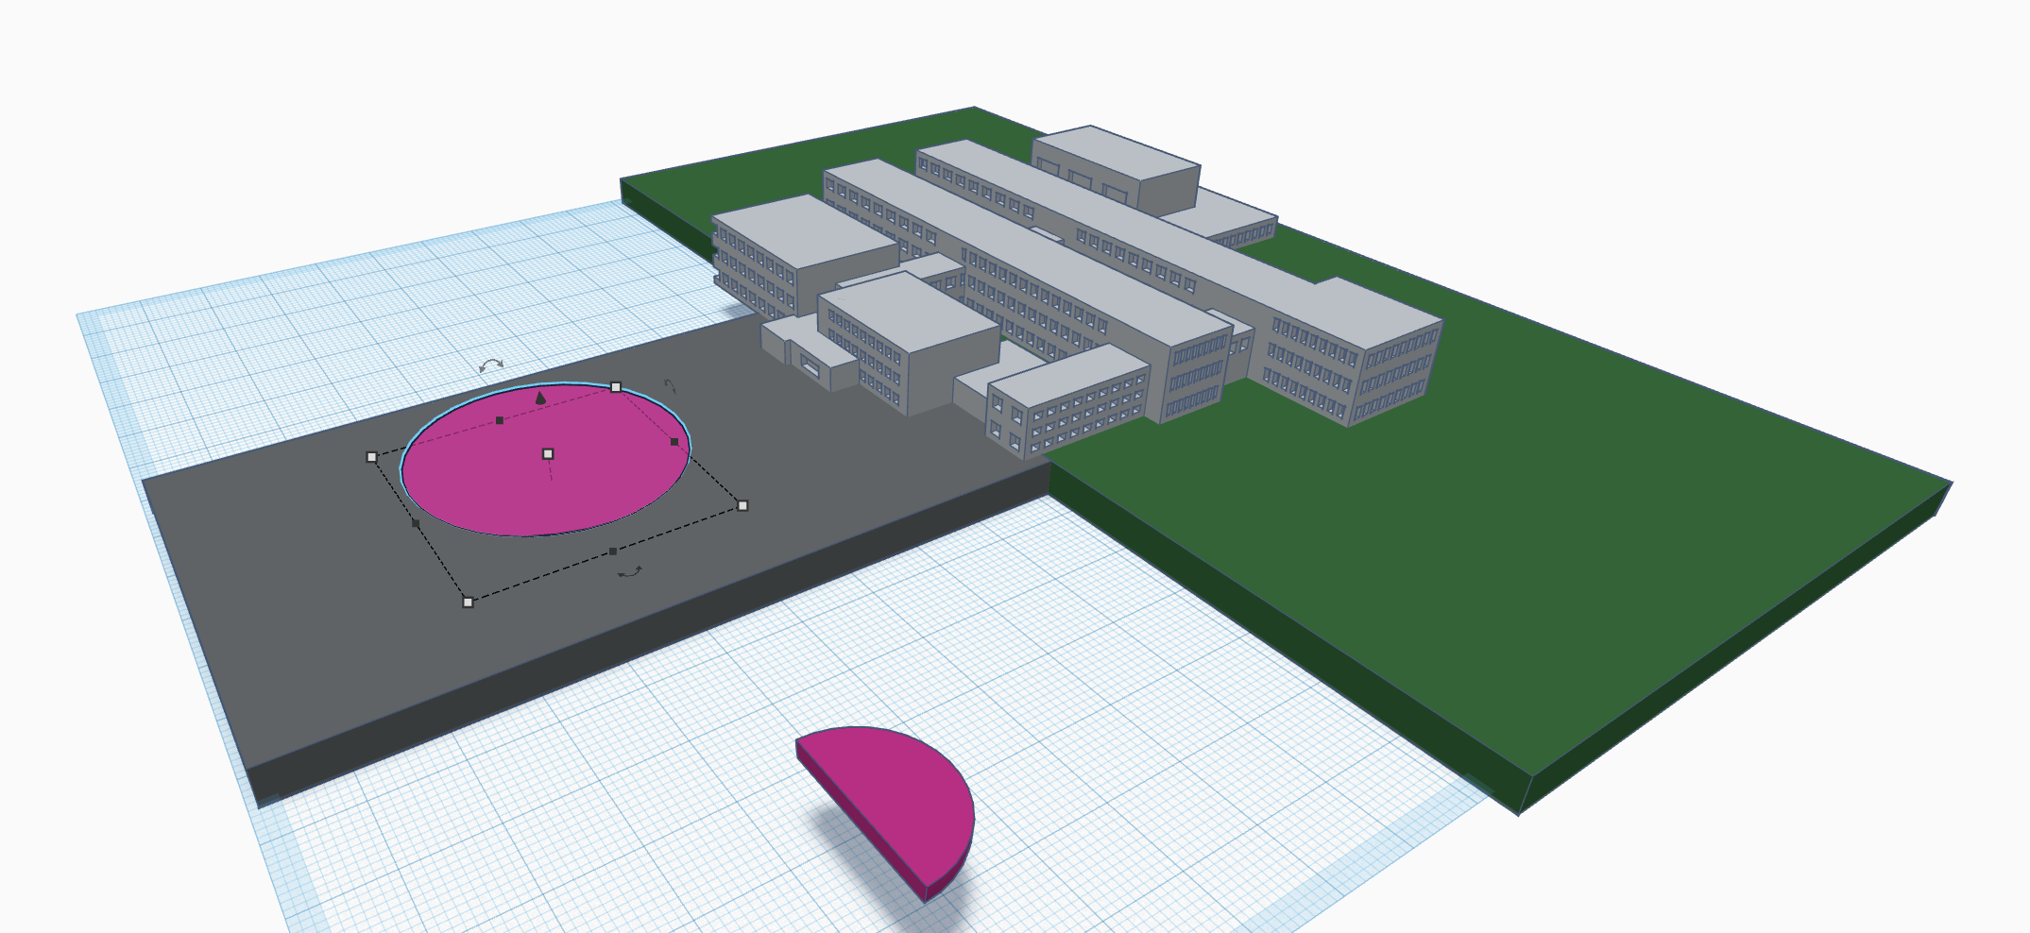Click black midpoint handle on left dashed edge

pyautogui.click(x=416, y=523)
